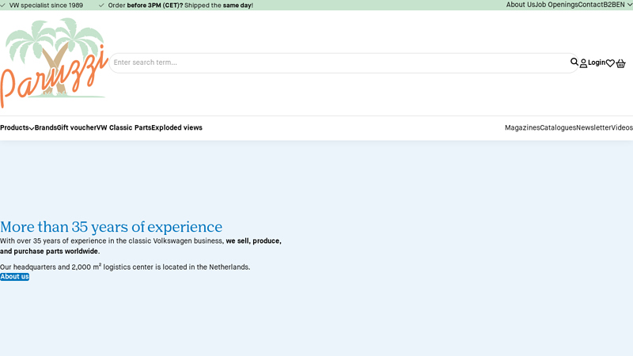
Task: Open the Videos link
Action: point(622,128)
